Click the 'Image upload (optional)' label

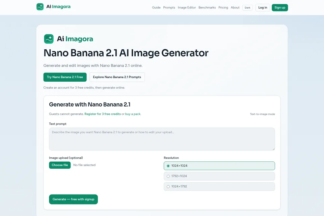coord(66,158)
